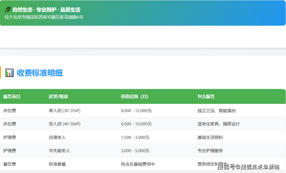The width and height of the screenshot is (286, 173).
Task: Click the 餐饮费 service item cell
Action: pos(10,164)
